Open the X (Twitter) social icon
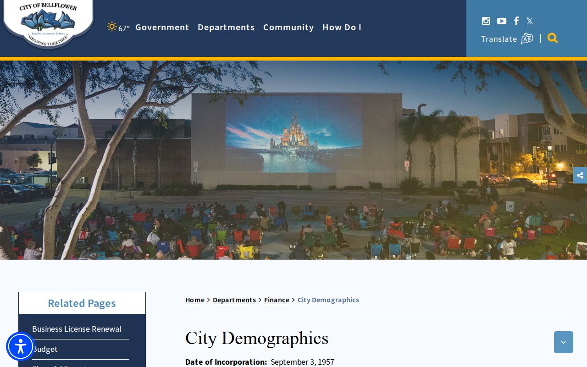587x367 pixels. coord(530,21)
